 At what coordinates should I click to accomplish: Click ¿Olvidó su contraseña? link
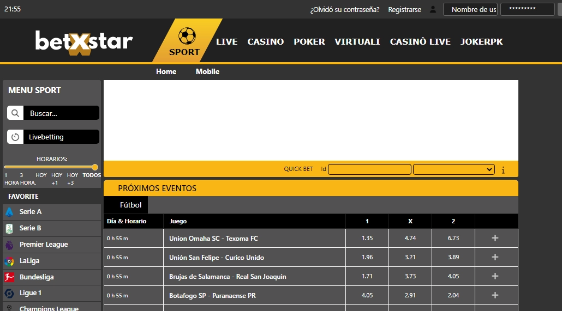(345, 10)
